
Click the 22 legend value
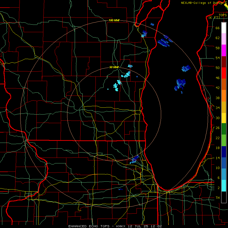click(218, 138)
